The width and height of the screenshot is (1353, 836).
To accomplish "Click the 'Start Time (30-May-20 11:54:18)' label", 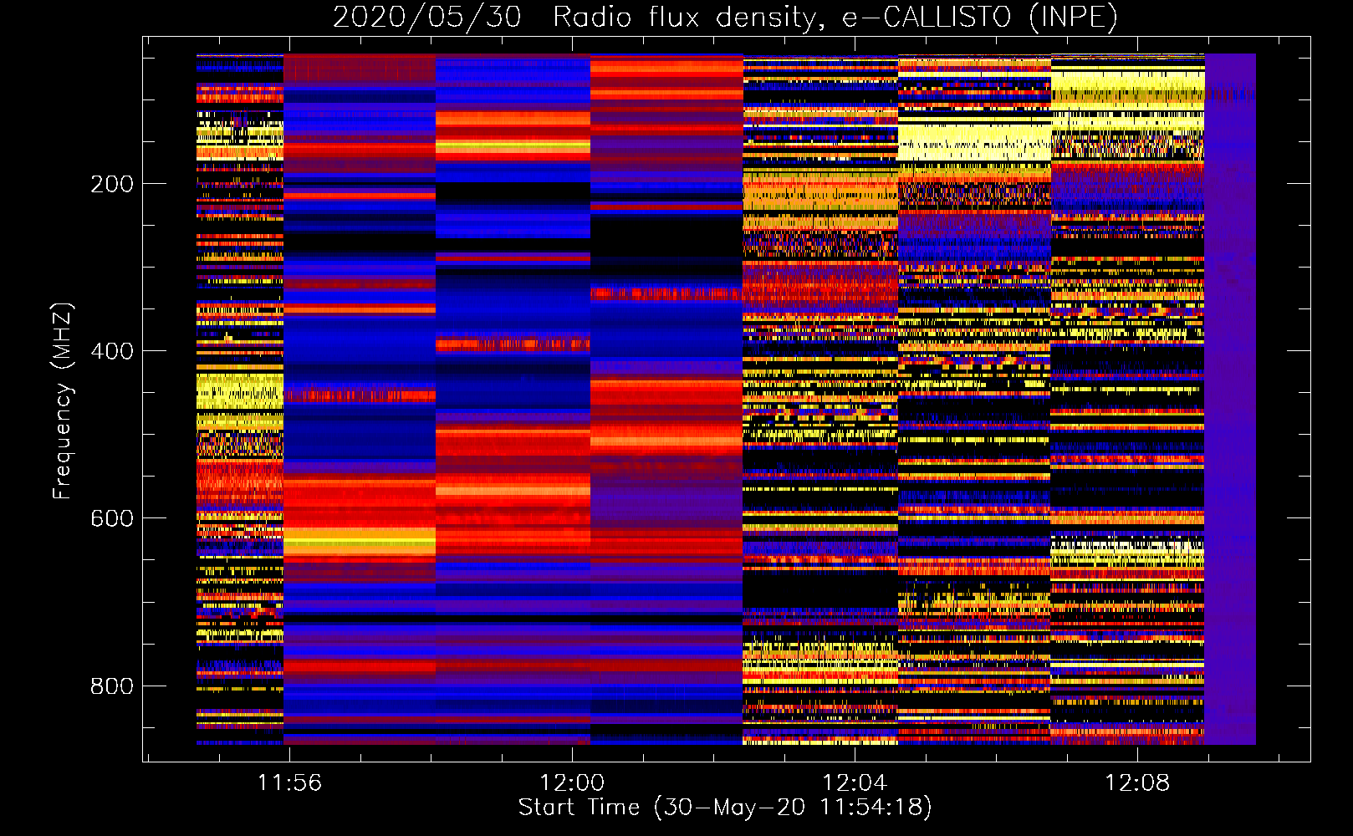I will pyautogui.click(x=725, y=808).
